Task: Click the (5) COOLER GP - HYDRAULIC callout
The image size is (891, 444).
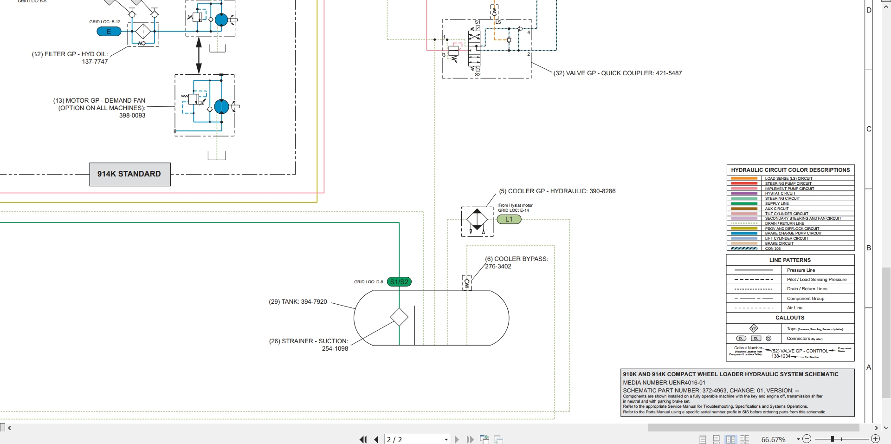Action: pos(557,191)
